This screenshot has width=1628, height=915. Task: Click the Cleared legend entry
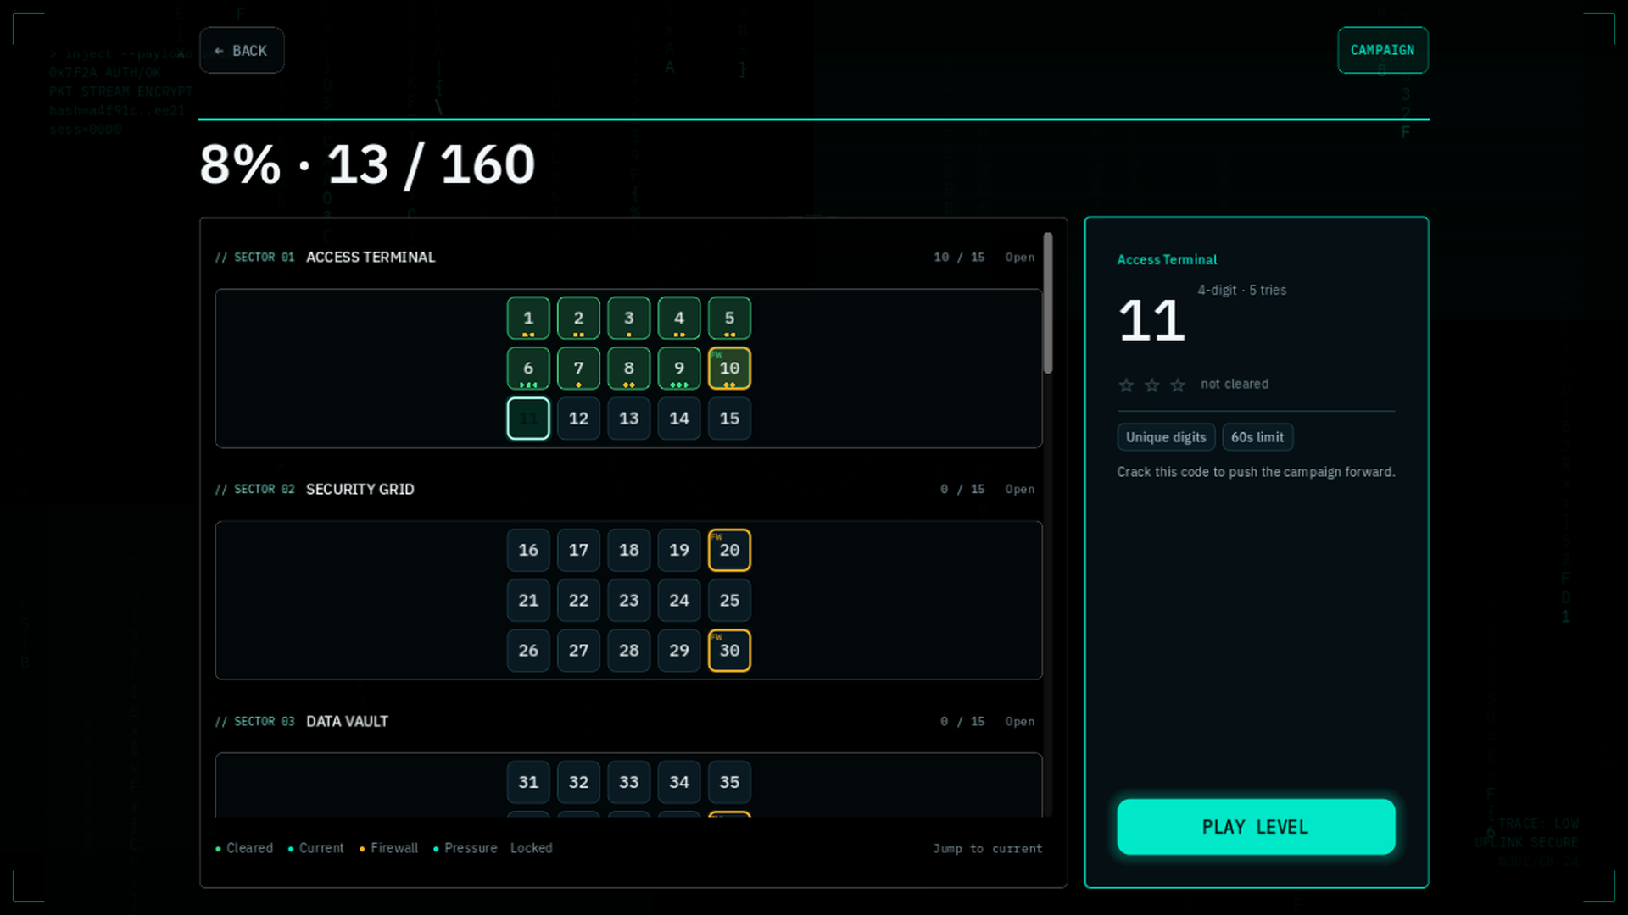pyautogui.click(x=244, y=848)
